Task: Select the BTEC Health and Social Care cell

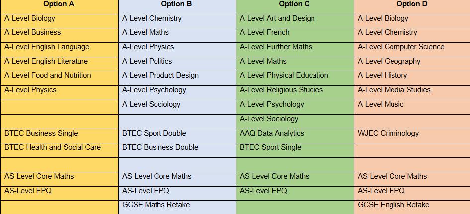Action: (x=53, y=148)
